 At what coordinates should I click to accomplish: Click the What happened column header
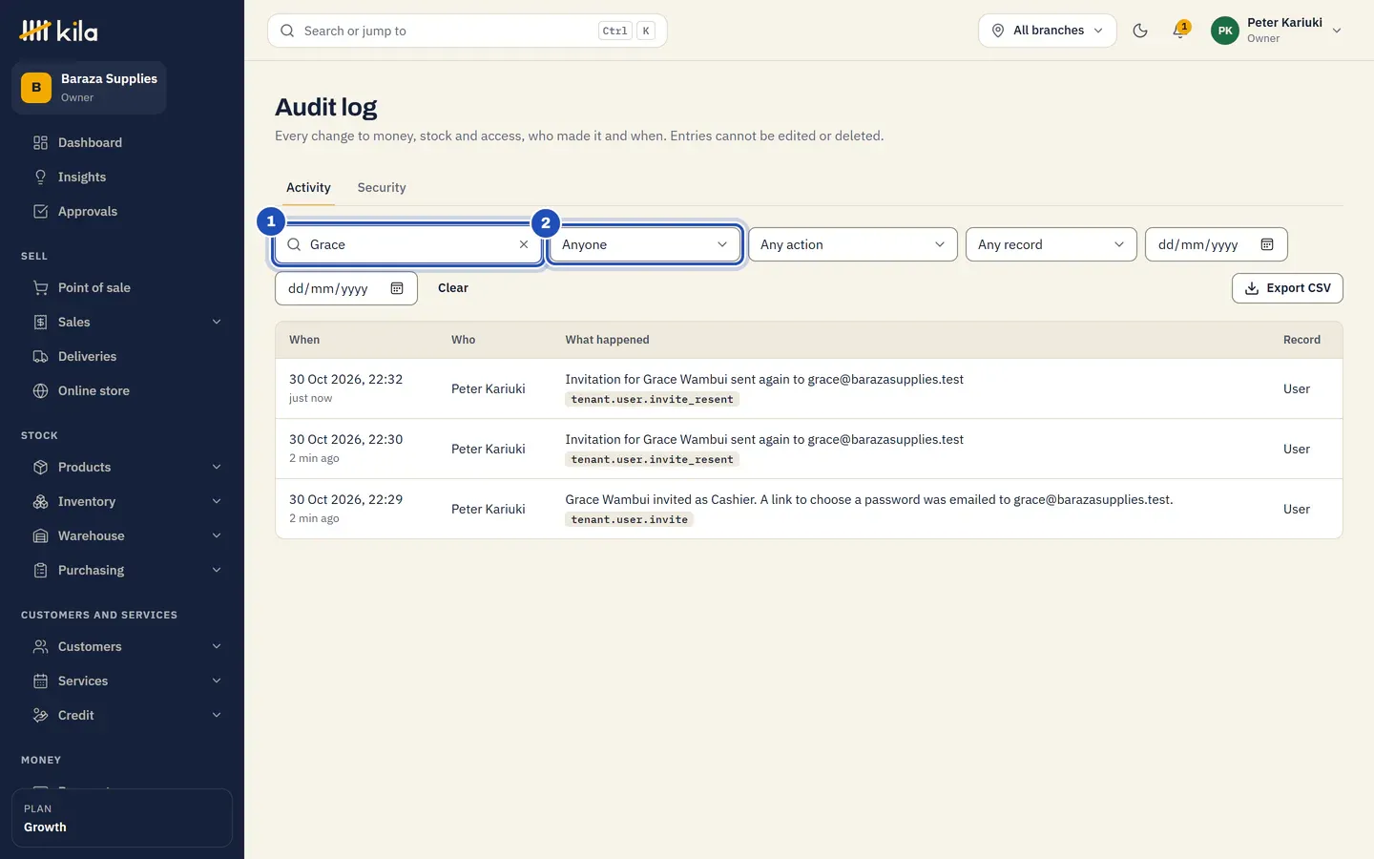click(x=607, y=340)
